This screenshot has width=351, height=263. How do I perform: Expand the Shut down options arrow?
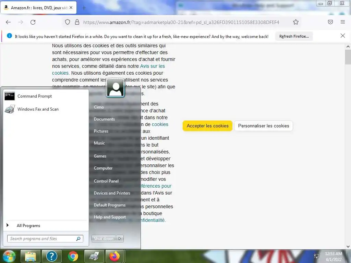120,239
